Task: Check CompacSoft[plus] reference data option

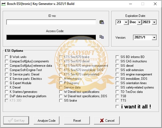Action: click(7, 66)
